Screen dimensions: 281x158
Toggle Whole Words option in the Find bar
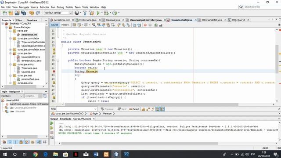pyautogui.click(x=148, y=109)
